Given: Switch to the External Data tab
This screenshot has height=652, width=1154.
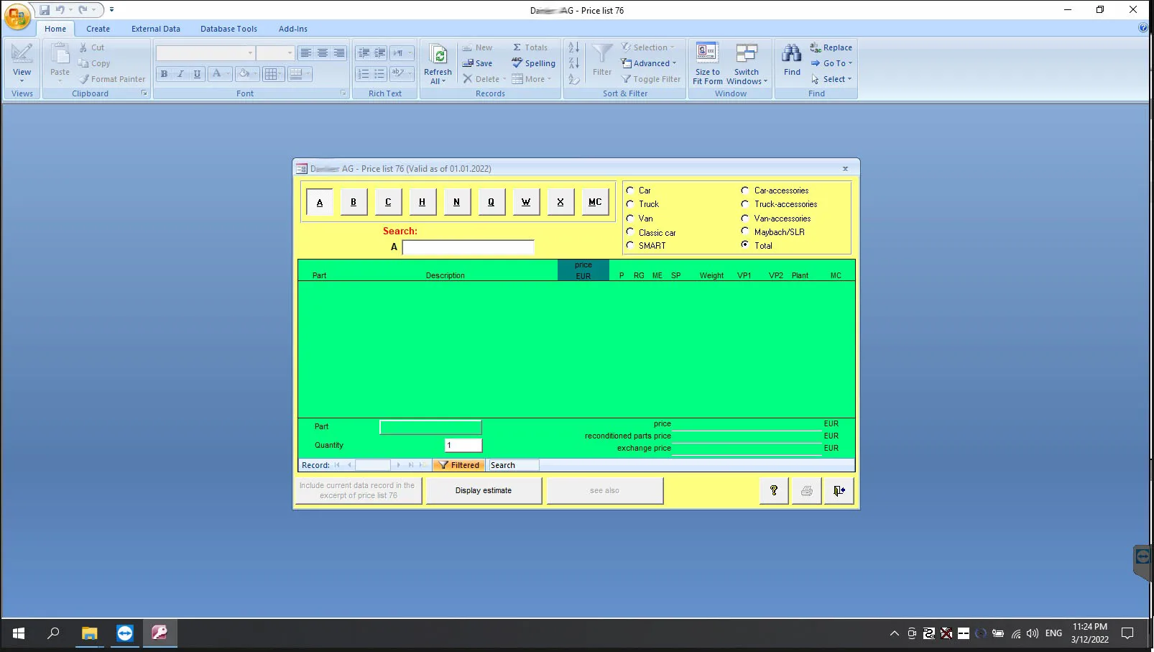Looking at the screenshot, I should tap(155, 29).
